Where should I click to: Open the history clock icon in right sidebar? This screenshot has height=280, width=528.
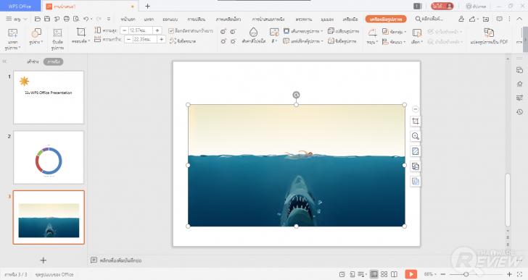tap(519, 112)
